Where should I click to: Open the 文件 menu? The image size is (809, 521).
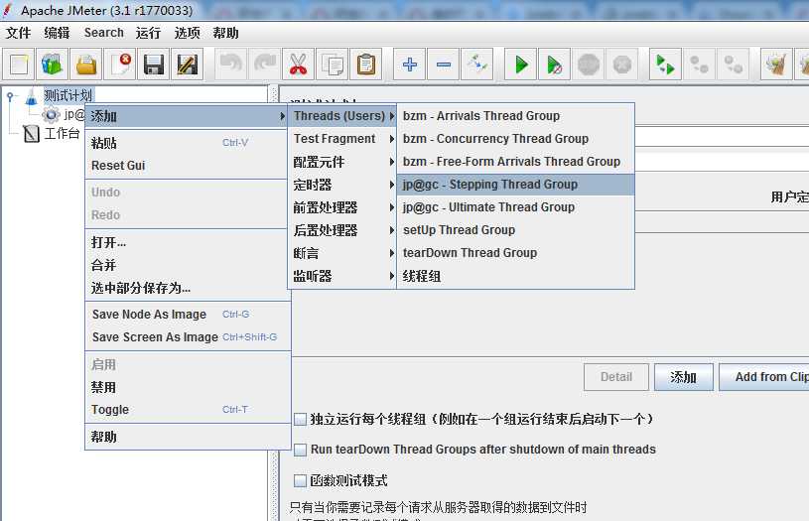click(19, 33)
